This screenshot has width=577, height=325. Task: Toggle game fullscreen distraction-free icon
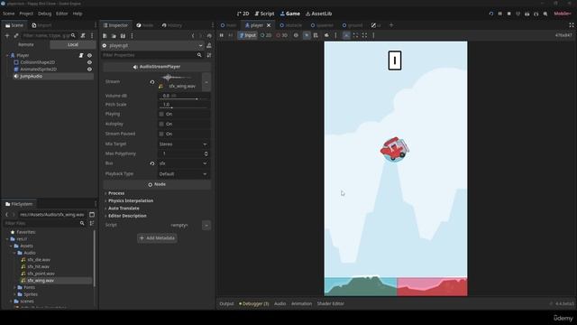pos(572,25)
